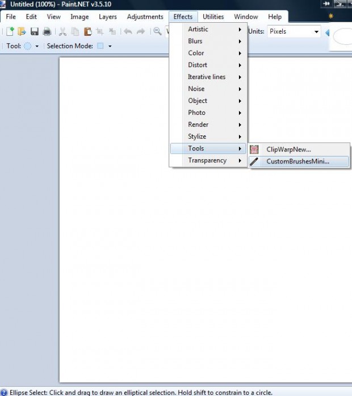Open the Adjustments menu
The height and width of the screenshot is (396, 352).
pyautogui.click(x=145, y=16)
